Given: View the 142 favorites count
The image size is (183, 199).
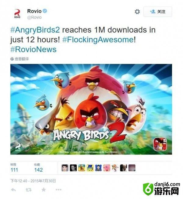Looking at the screenshot, I should pyautogui.click(x=38, y=170).
